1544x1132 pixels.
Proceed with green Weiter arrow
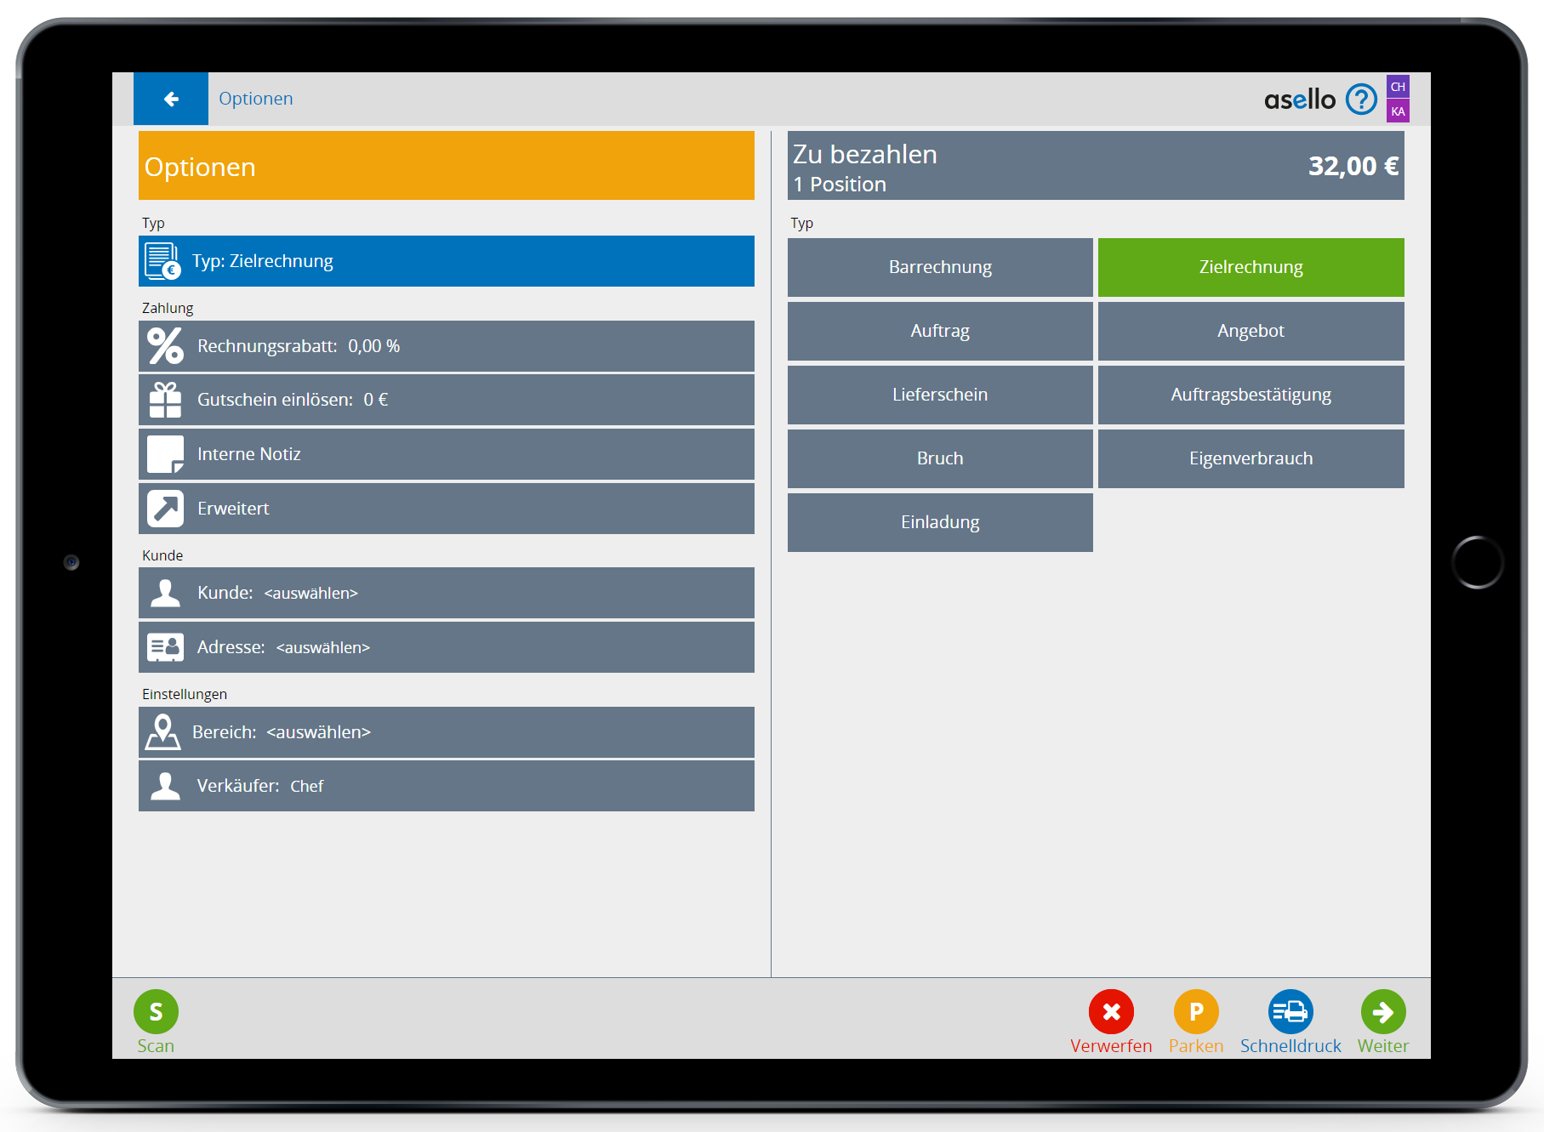tap(1383, 1011)
